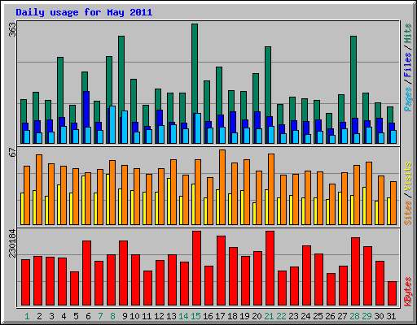Click the 'KBytes' legend label
417x325 pixels.
(x=408, y=292)
